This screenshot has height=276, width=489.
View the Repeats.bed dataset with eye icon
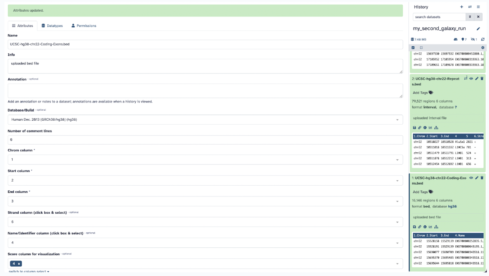coord(471,79)
